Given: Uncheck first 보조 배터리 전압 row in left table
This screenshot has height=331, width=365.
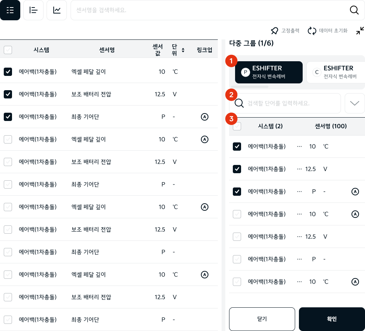Looking at the screenshot, I should [x=8, y=94].
